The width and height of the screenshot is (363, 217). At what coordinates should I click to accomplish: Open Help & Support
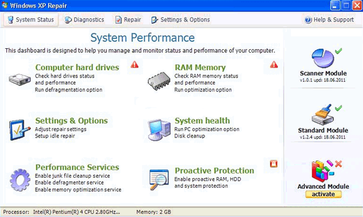329,20
